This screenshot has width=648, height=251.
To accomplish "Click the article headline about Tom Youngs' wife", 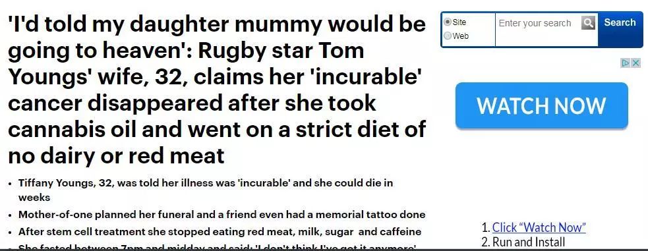I will coord(217,90).
